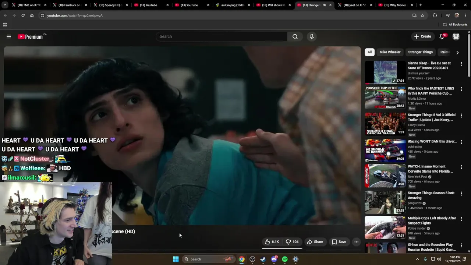Open Stranger Things 5 Vol 3 trailer thumbnail
The image size is (471, 265).
[x=385, y=124]
